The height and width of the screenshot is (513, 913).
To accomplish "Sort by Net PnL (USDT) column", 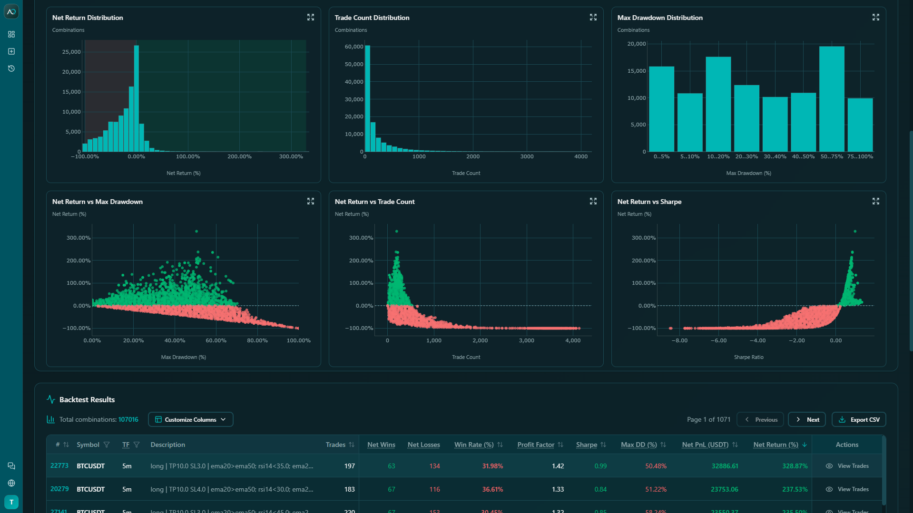I will point(735,445).
